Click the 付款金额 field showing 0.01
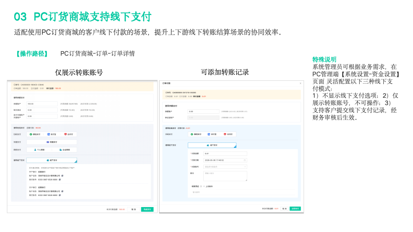The width and height of the screenshot is (413, 232). point(225,154)
